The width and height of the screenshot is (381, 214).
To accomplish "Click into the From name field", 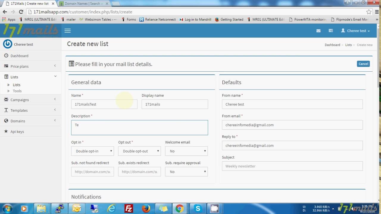I will (292, 104).
